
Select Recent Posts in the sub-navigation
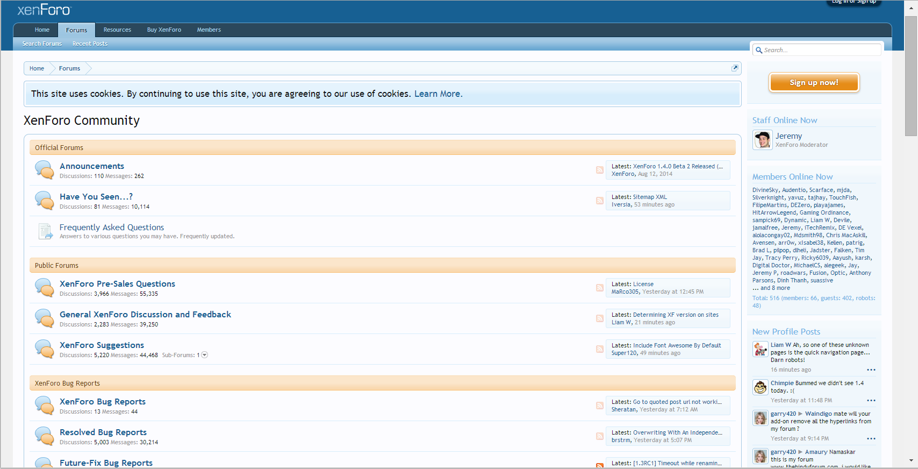pyautogui.click(x=90, y=44)
